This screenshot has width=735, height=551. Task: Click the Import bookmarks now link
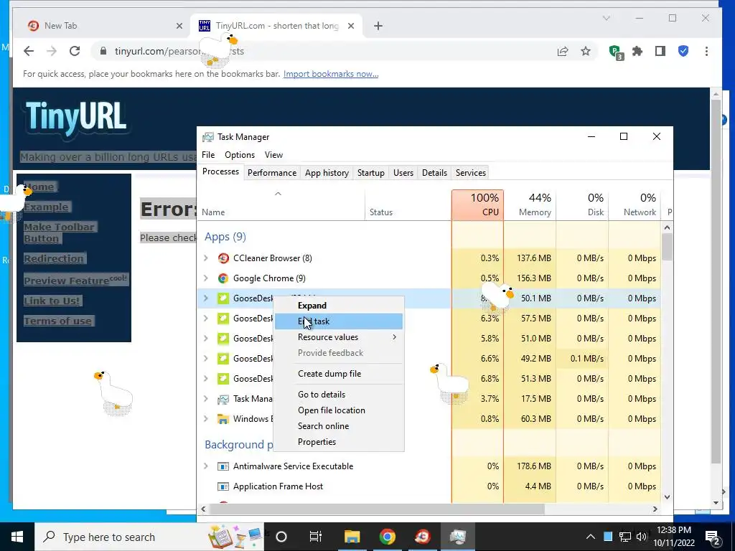[331, 74]
